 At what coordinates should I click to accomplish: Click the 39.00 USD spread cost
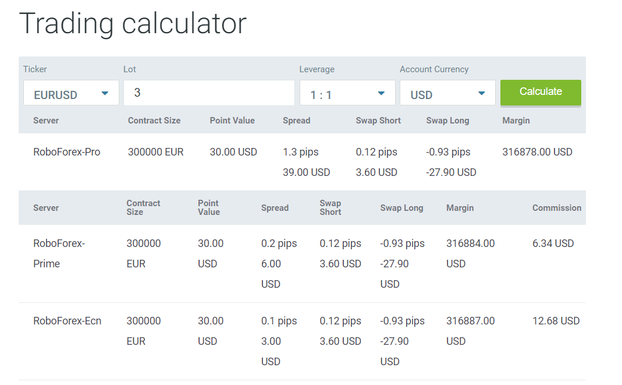tap(306, 172)
